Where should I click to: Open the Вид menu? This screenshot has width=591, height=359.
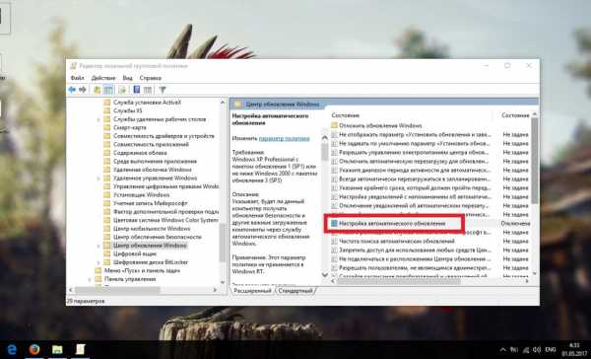coord(127,78)
